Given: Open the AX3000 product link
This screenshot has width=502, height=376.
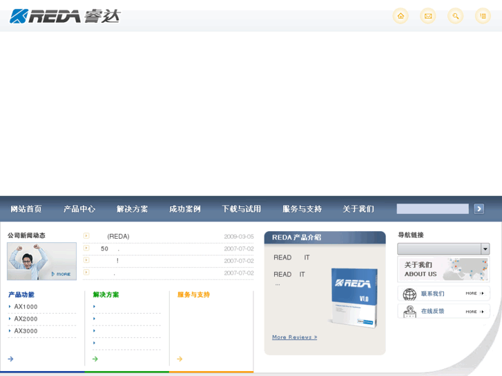Looking at the screenshot, I should [x=26, y=331].
